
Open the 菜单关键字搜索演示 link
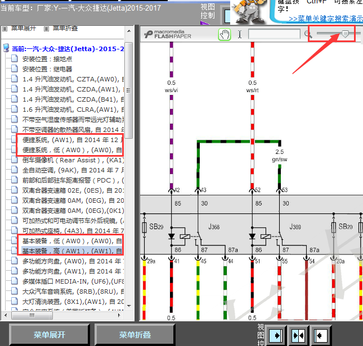tap(326, 19)
